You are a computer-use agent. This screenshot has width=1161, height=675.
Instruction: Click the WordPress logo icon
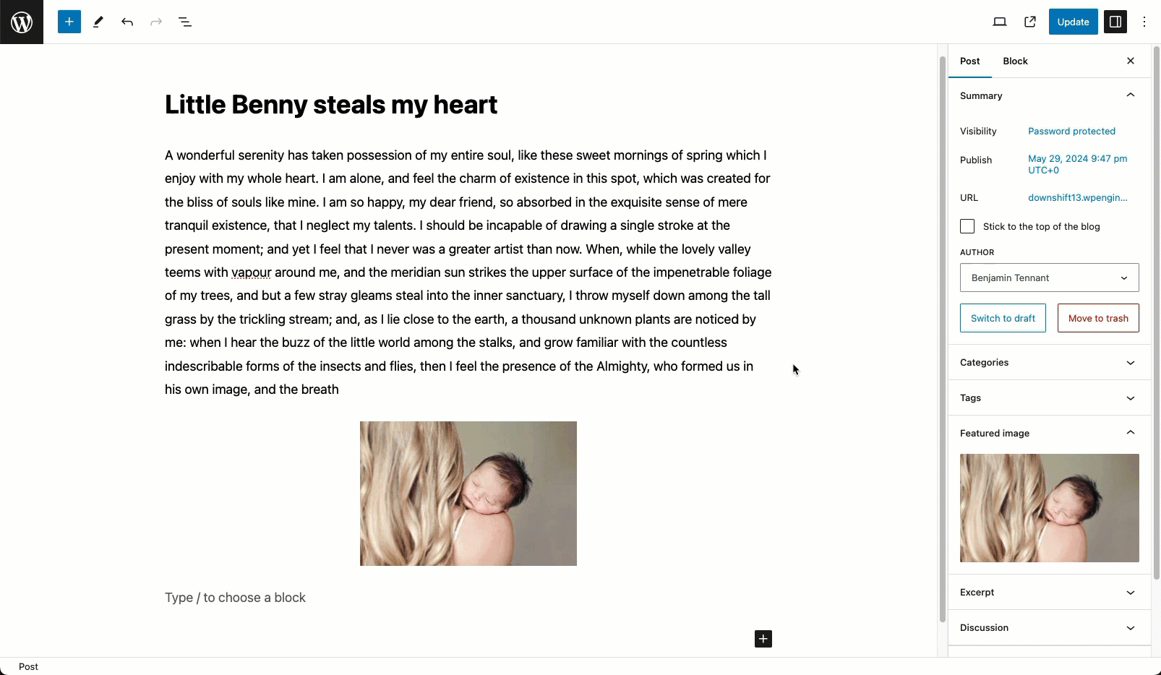pyautogui.click(x=22, y=22)
